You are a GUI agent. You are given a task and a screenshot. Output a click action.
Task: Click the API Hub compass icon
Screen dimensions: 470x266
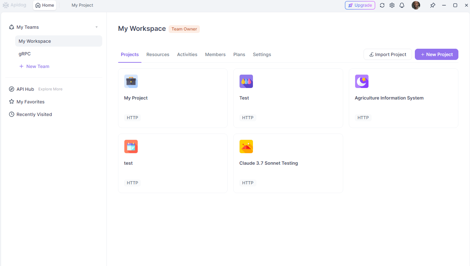click(x=12, y=89)
